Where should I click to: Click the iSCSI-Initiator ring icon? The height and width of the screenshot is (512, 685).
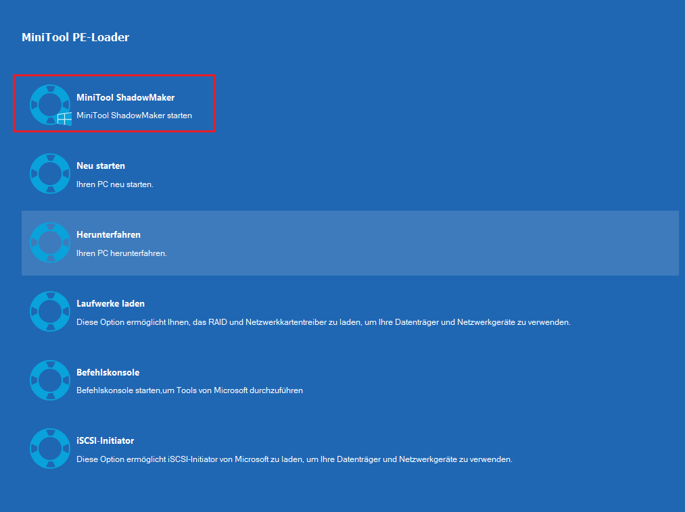pos(49,449)
